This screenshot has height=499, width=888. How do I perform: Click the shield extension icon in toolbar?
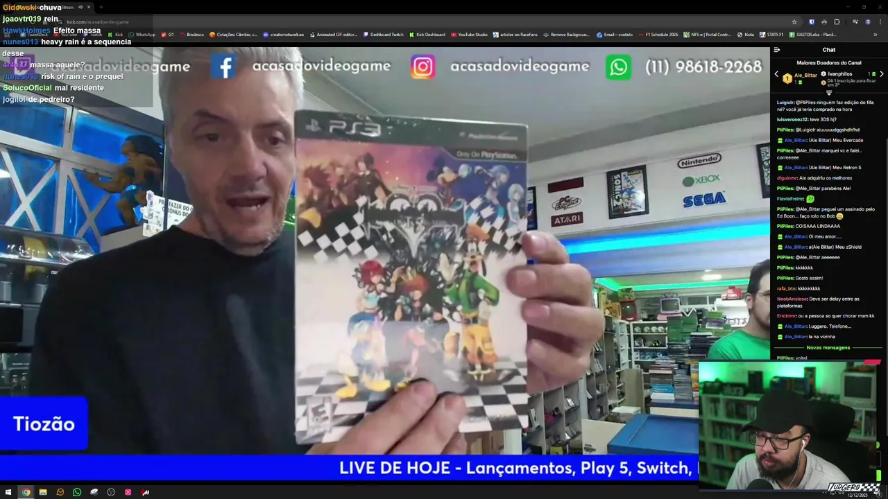[812, 21]
